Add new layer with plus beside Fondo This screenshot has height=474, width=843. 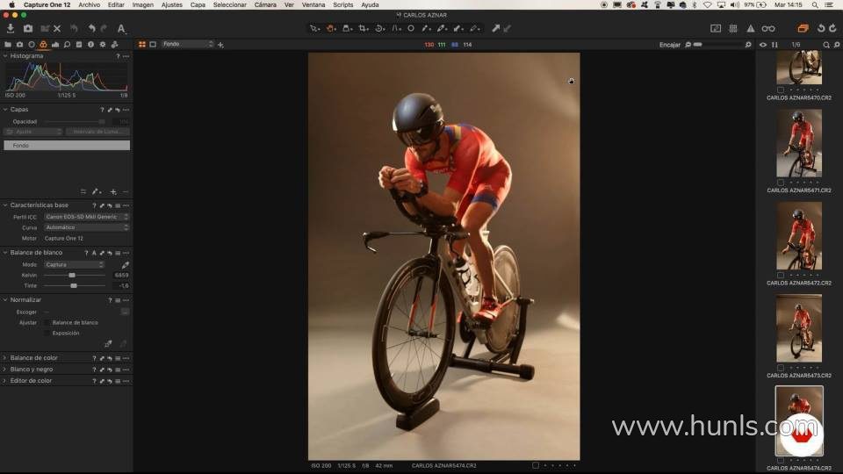[x=220, y=45]
